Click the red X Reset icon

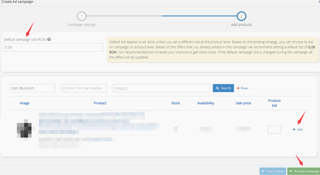pos(238,88)
